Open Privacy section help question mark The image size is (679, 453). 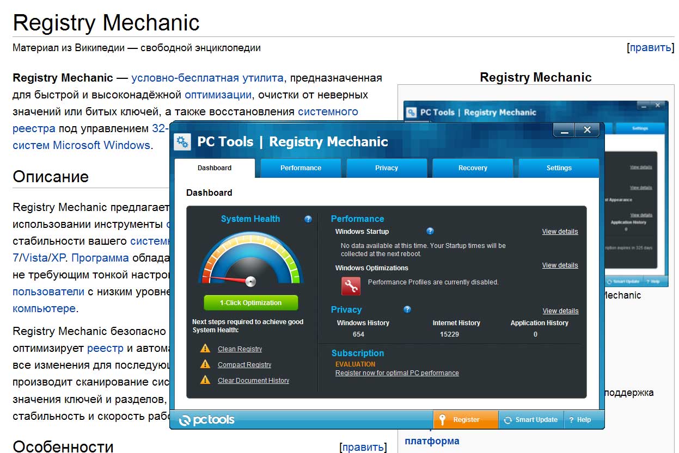click(x=407, y=309)
